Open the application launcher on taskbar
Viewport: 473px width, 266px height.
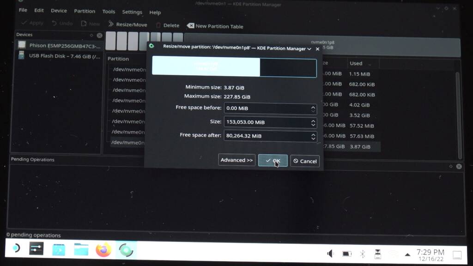pos(16,248)
